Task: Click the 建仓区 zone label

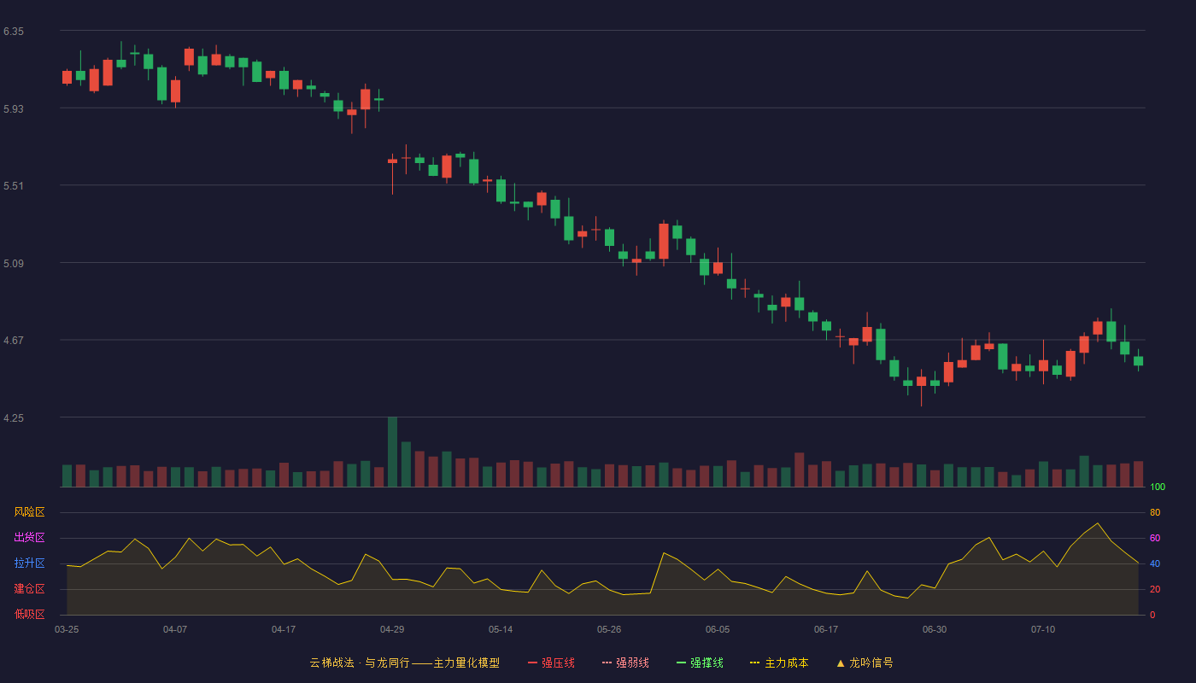Action: click(29, 589)
